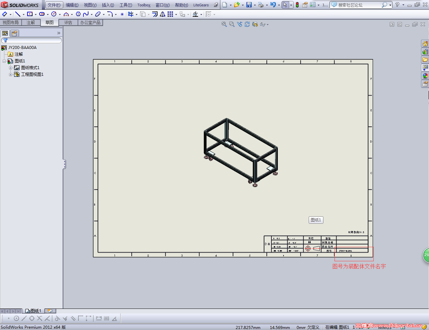Image resolution: width=429 pixels, height=330 pixels.
Task: Expand the 图纸格式1 tree node
Action: pyautogui.click(x=11, y=68)
